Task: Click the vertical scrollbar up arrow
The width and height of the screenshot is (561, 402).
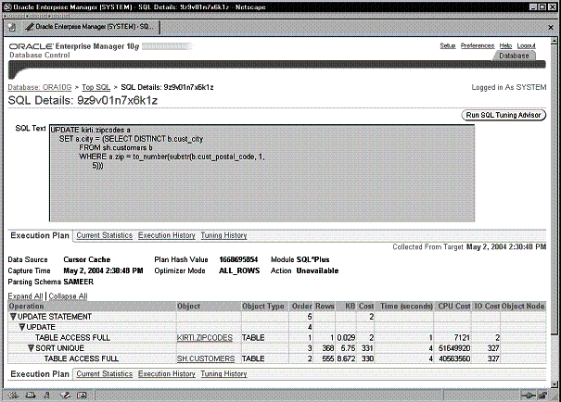Action: pos(555,40)
